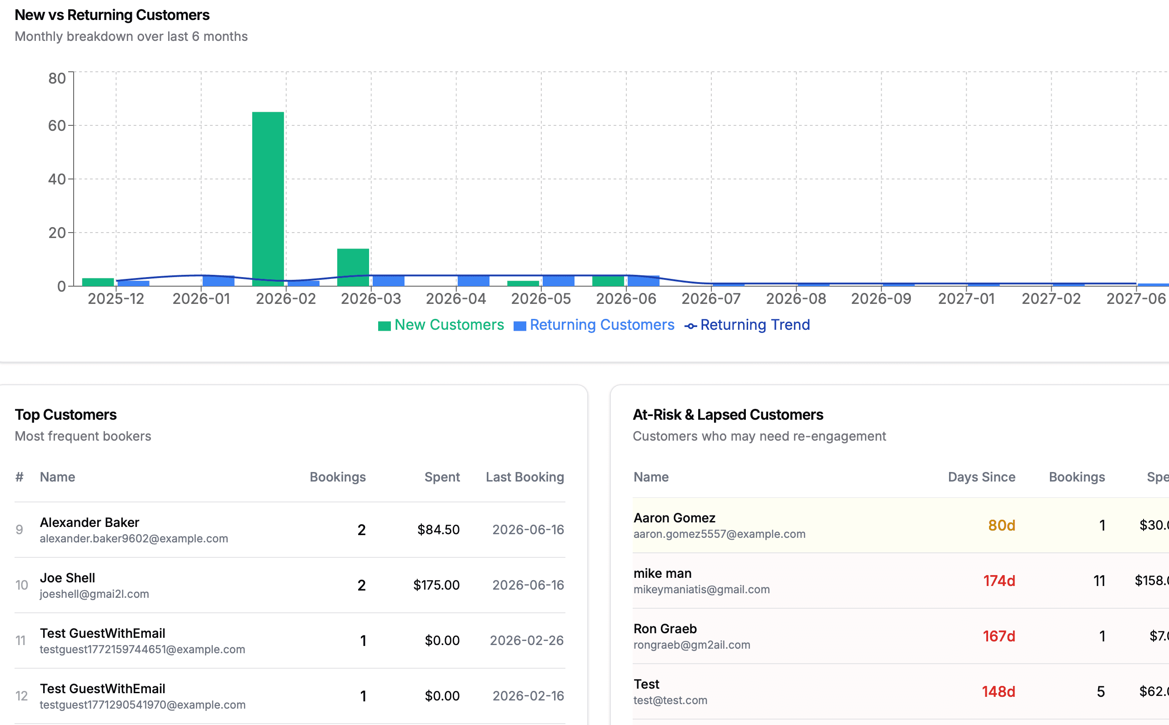Image resolution: width=1169 pixels, height=725 pixels.
Task: Click the blue Returning Customers legend swatch
Action: pos(520,326)
